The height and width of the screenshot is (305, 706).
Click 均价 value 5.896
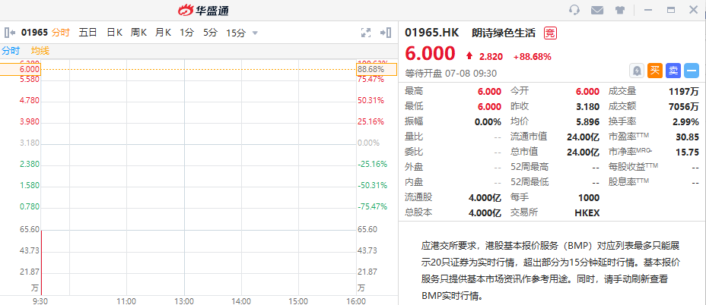(587, 121)
